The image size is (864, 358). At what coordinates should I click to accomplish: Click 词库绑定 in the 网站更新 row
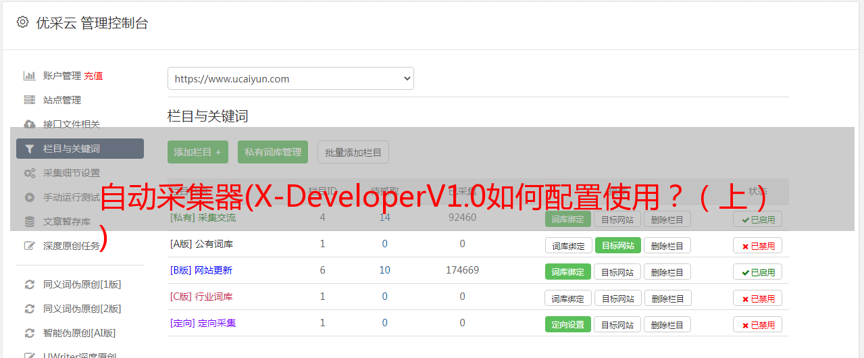pos(568,272)
